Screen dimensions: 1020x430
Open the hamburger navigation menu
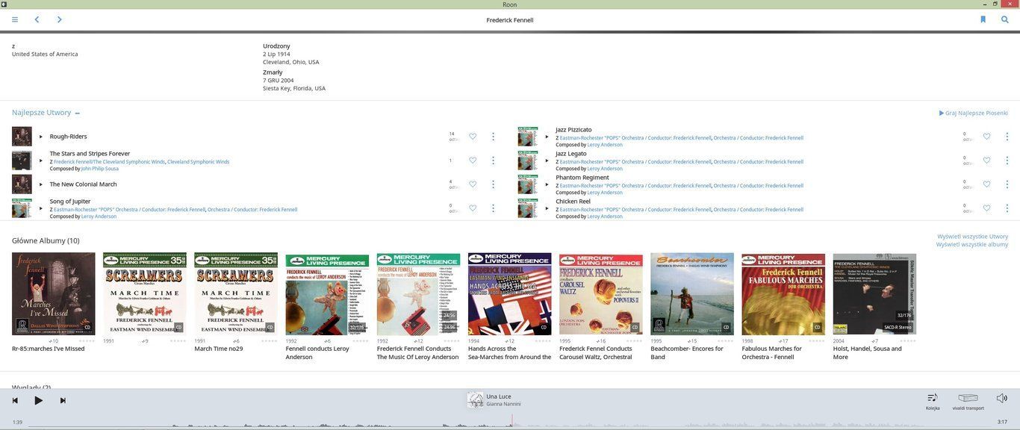click(15, 19)
